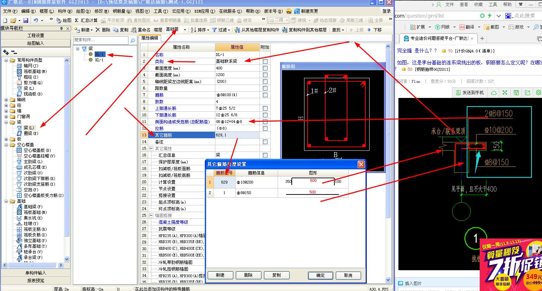542x291 pixels.
Task: Toggle 附加 checkbox for 下部通长筋 row
Action: (265, 115)
